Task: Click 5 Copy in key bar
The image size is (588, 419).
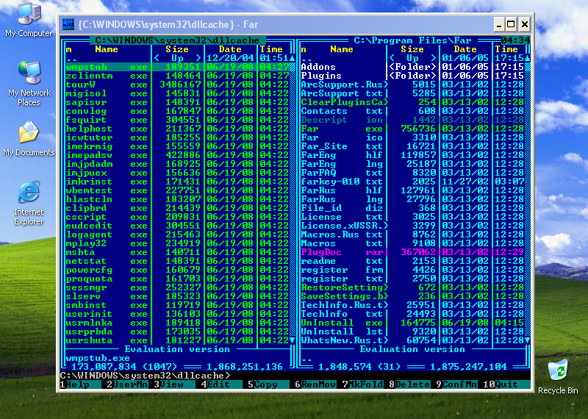Action: (x=268, y=384)
